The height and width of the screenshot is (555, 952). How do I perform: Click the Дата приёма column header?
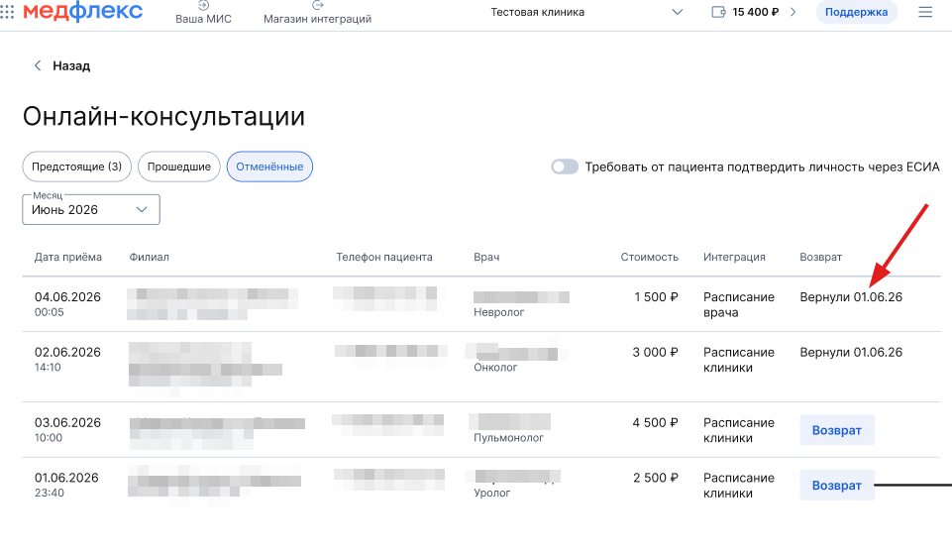coord(68,257)
